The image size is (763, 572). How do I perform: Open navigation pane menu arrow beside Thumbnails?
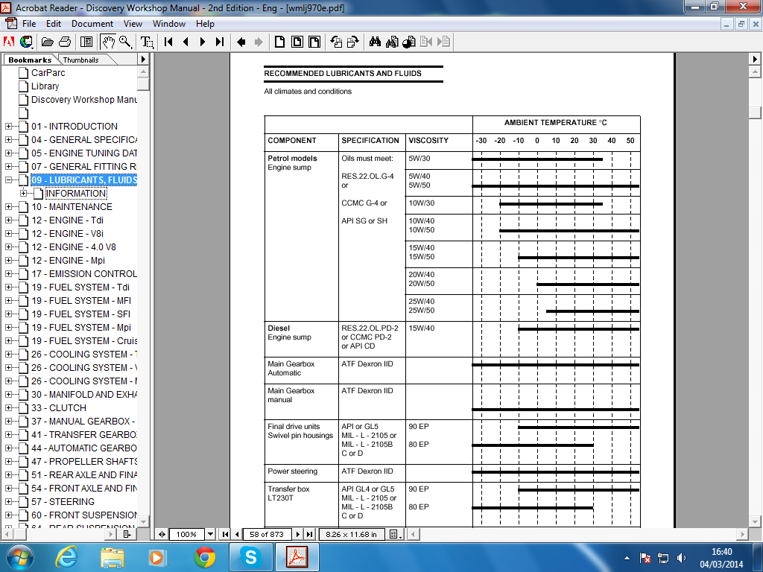coord(143,59)
